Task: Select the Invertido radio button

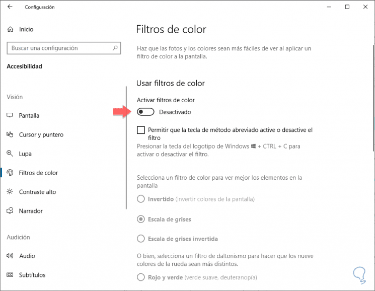Action: [141, 199]
